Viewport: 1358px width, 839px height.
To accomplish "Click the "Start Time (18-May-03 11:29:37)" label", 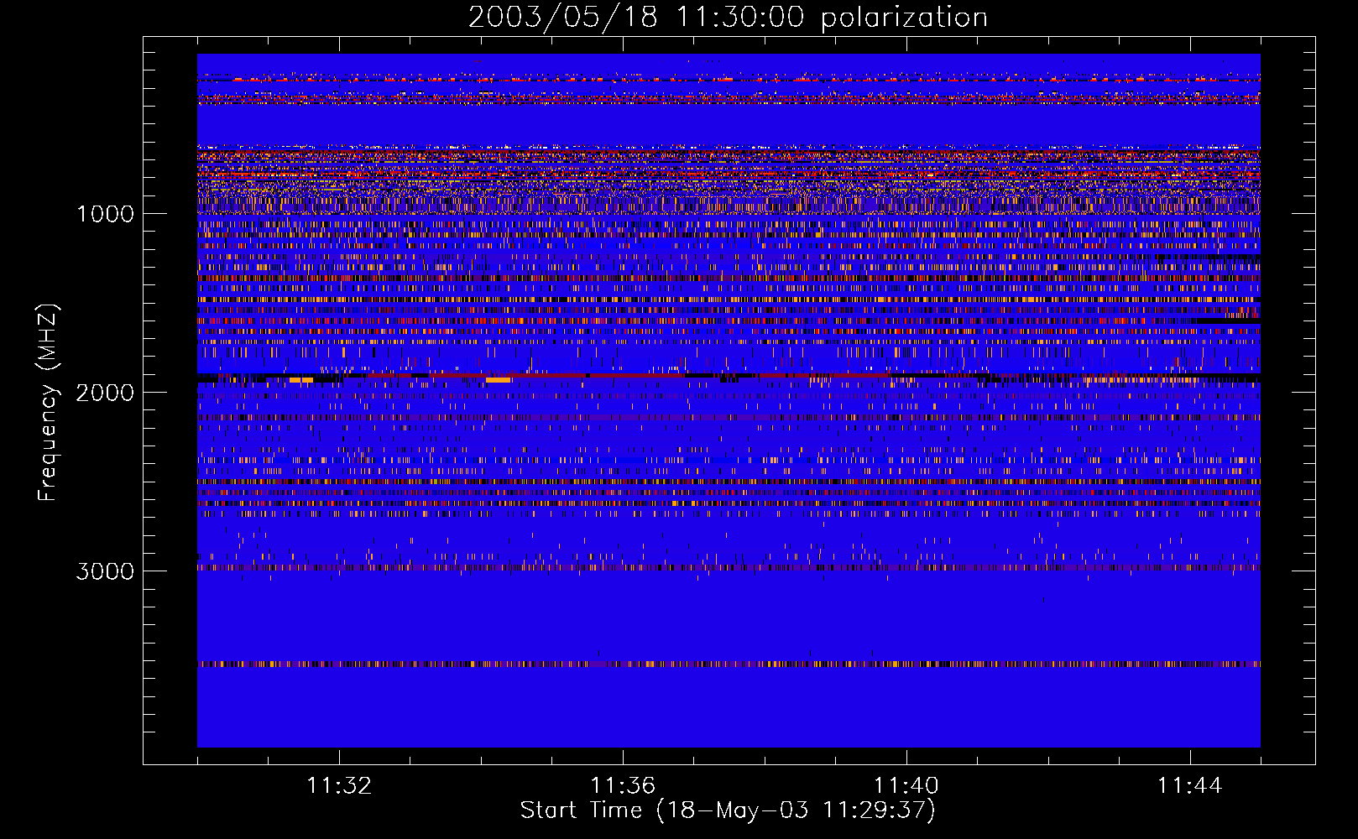I will pyautogui.click(x=728, y=810).
